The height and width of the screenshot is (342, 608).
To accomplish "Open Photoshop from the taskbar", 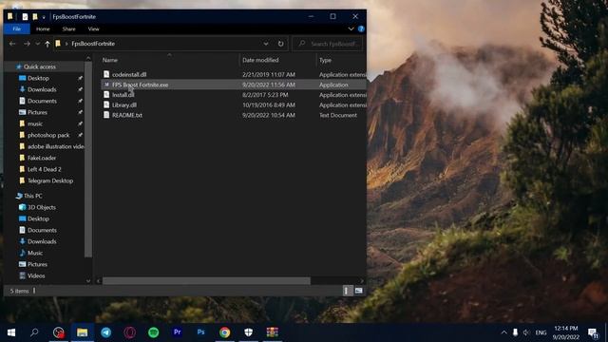I will coord(200,332).
